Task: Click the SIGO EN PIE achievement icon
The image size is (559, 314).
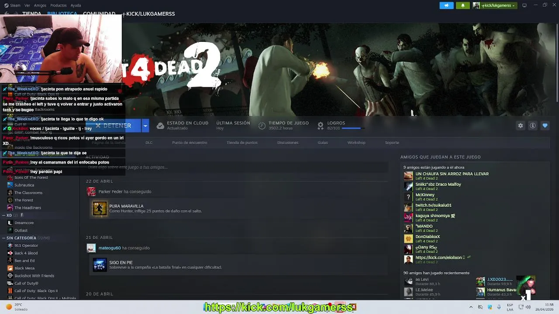Action: (x=100, y=265)
